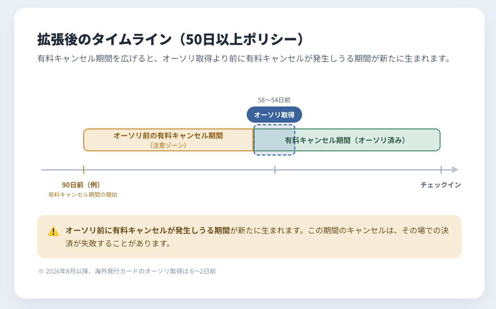Click the yellow warning triangle icon
The width and height of the screenshot is (496, 309).
click(53, 231)
